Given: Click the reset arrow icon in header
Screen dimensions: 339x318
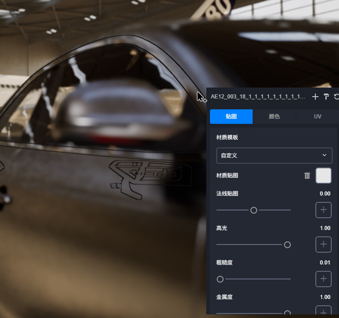Looking at the screenshot, I should pyautogui.click(x=336, y=97).
